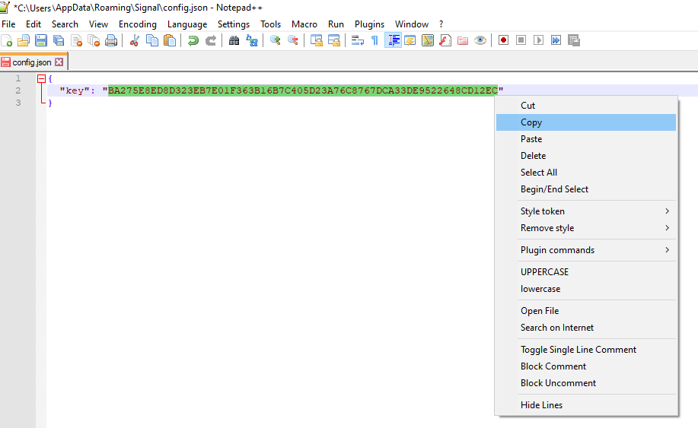Click the Playback macro icon
Viewport: 698px width, 428px height.
(539, 40)
